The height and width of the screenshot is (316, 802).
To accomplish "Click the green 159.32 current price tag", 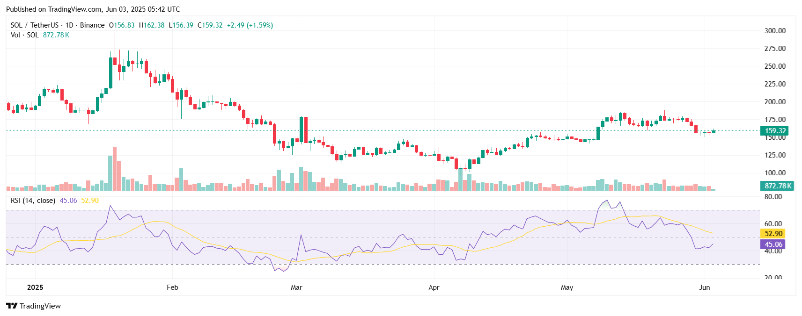I will coord(774,131).
